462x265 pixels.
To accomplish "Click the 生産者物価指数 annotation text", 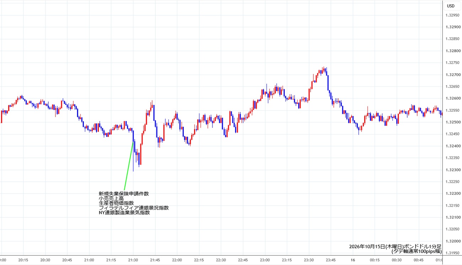I will coord(116,203).
